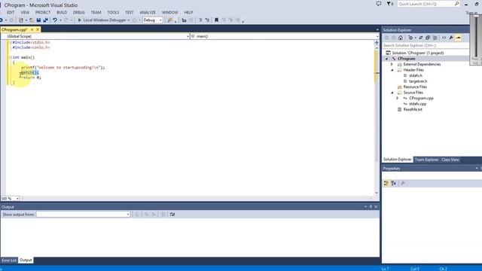Click the Collapse All icon in Solution Explorer
Image resolution: width=482 pixels, height=271 pixels.
coord(428,38)
